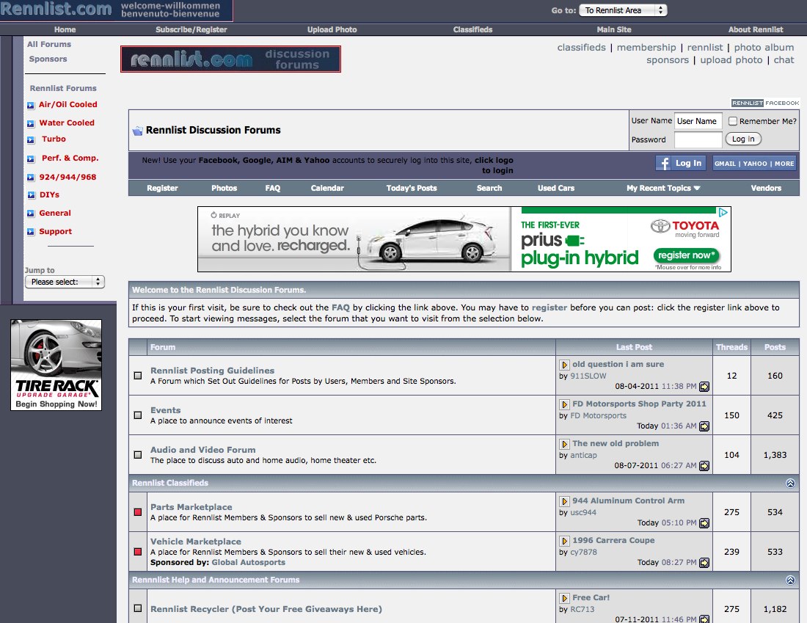
Task: Click the Facebook Log In icon button
Action: 680,163
